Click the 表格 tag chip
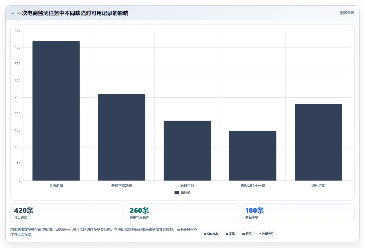 230,234
